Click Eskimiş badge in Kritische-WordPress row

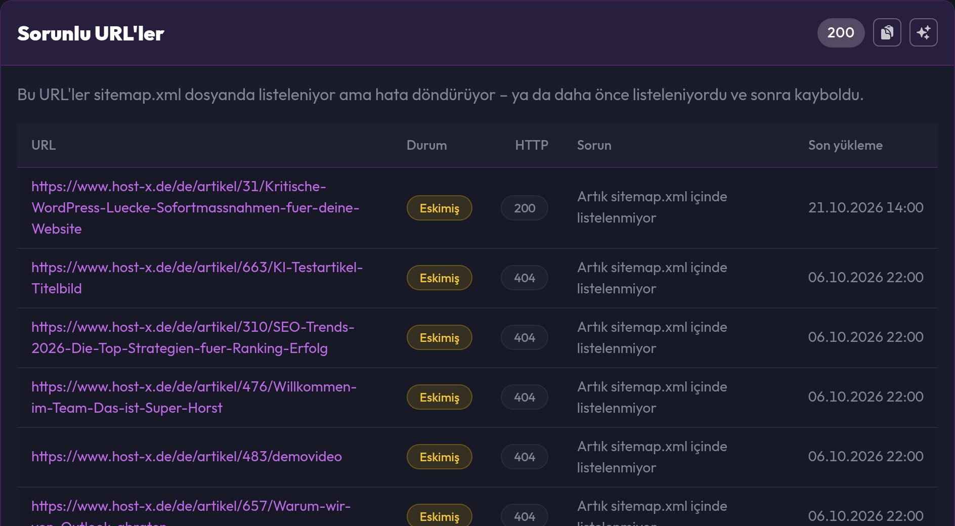(439, 208)
